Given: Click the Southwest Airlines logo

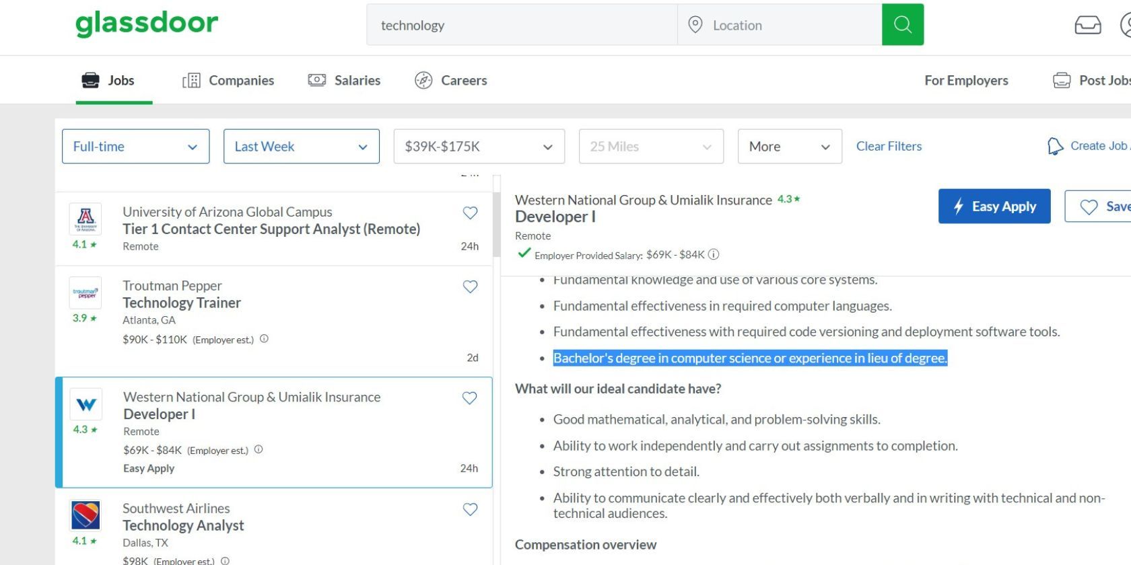Looking at the screenshot, I should coord(85,516).
